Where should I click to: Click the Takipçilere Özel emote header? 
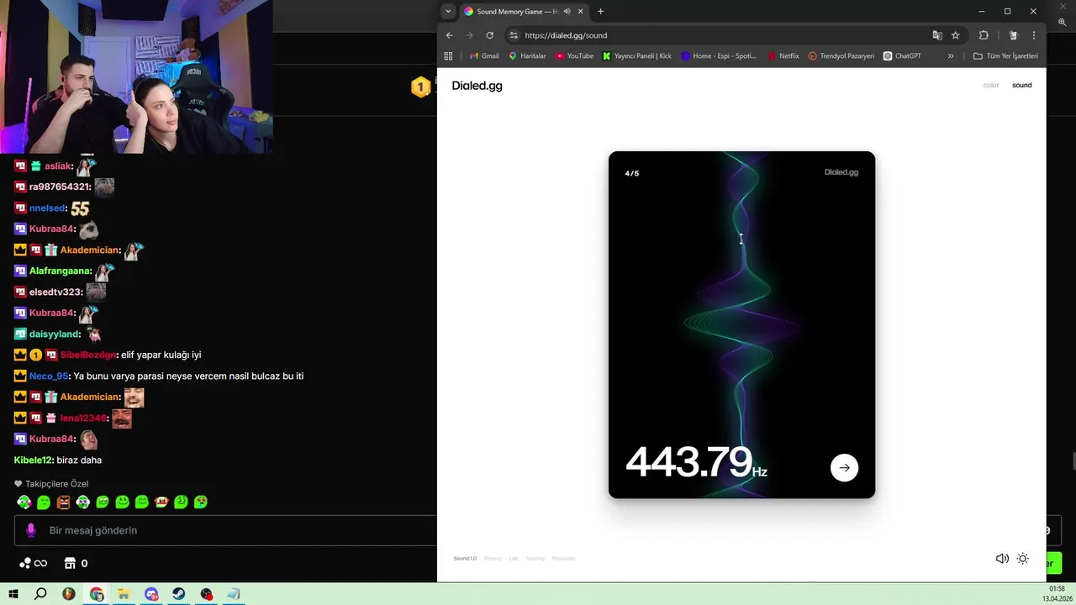coord(51,484)
